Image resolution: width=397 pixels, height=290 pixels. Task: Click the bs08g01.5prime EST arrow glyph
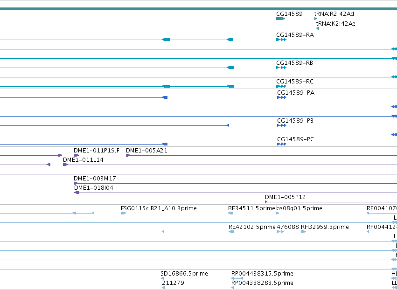[x=278, y=213]
